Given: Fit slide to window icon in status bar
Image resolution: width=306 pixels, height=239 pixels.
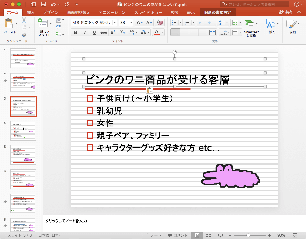Looking at the screenshot, I should tap(295, 235).
